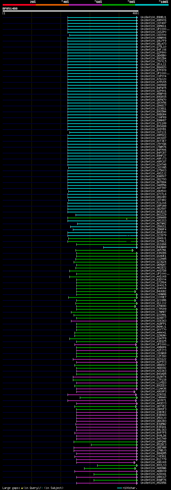The width and height of the screenshot is (171, 490).
Task: Select the UniRef100_C5YYL5 label
Action: [x=153, y=61]
